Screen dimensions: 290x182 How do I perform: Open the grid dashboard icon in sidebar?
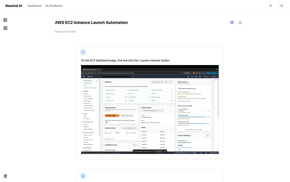5,28
